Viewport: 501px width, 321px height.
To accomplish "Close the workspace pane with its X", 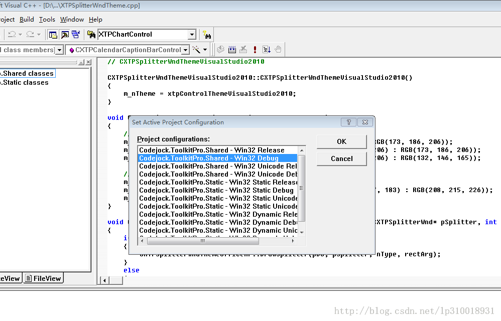I will coord(88,62).
